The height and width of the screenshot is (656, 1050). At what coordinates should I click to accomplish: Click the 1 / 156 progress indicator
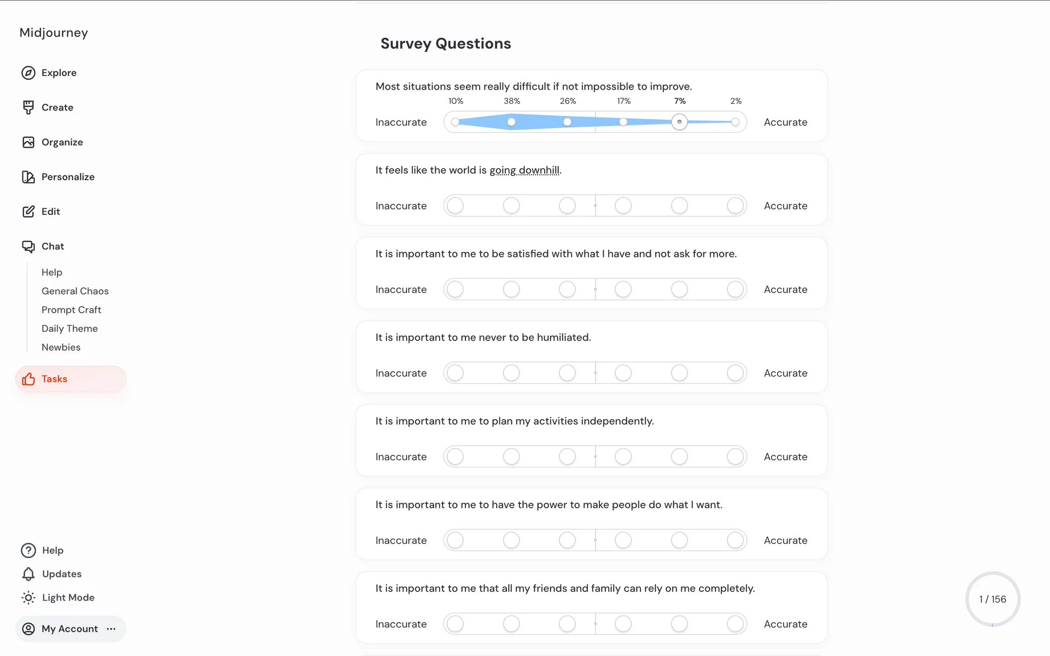(992, 599)
